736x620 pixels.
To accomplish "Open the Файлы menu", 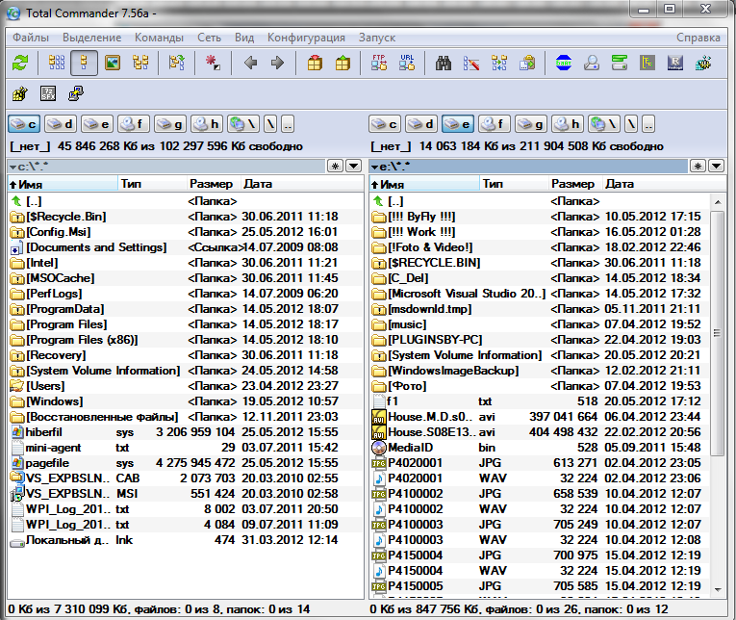I will [x=31, y=38].
